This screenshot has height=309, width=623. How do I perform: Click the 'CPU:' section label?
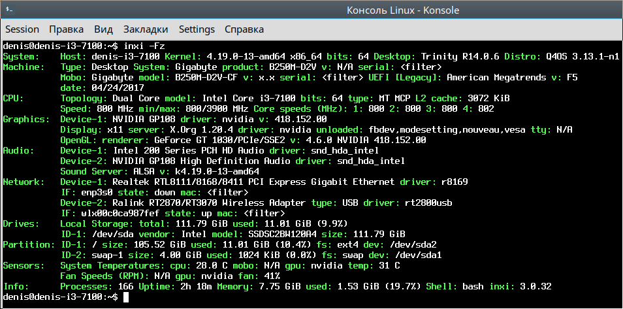tap(13, 98)
